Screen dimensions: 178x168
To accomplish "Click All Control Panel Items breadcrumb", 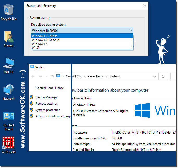I will (88, 76).
